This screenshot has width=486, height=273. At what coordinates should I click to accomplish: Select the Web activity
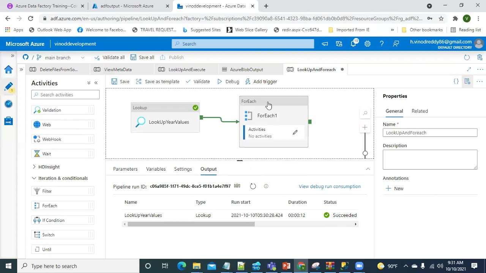point(63,124)
